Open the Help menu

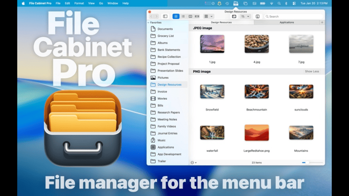point(126,3)
